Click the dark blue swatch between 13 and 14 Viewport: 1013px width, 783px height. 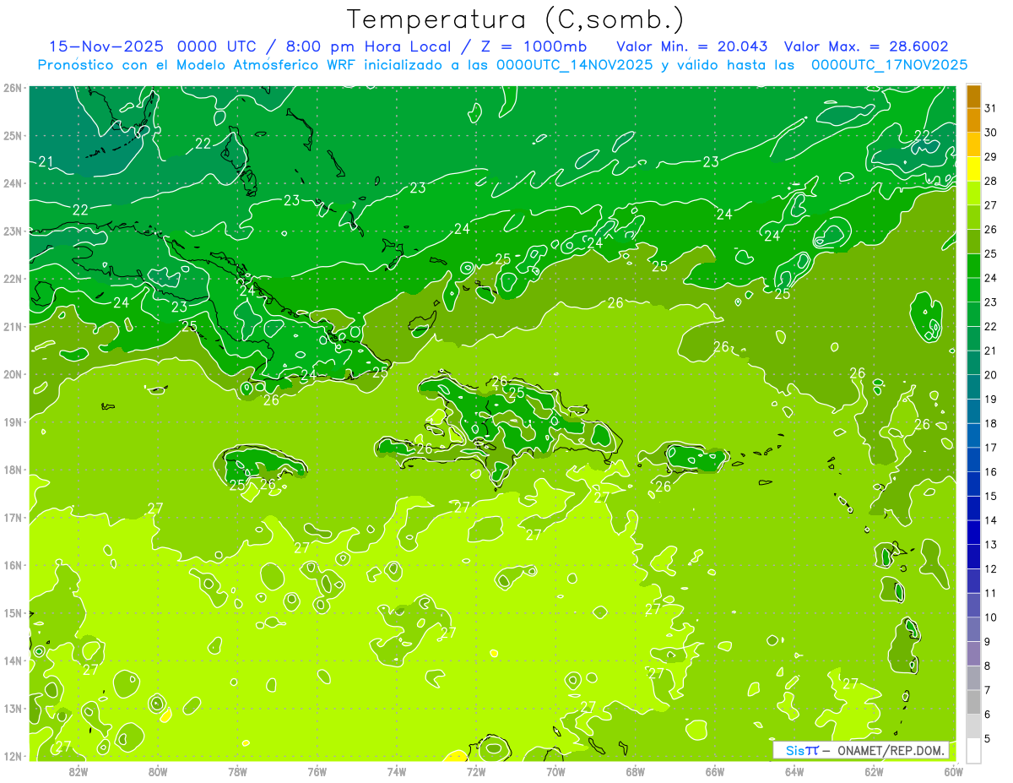973,532
